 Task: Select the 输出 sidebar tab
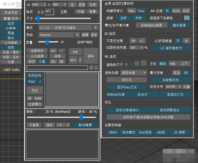pyautogui.click(x=11, y=38)
